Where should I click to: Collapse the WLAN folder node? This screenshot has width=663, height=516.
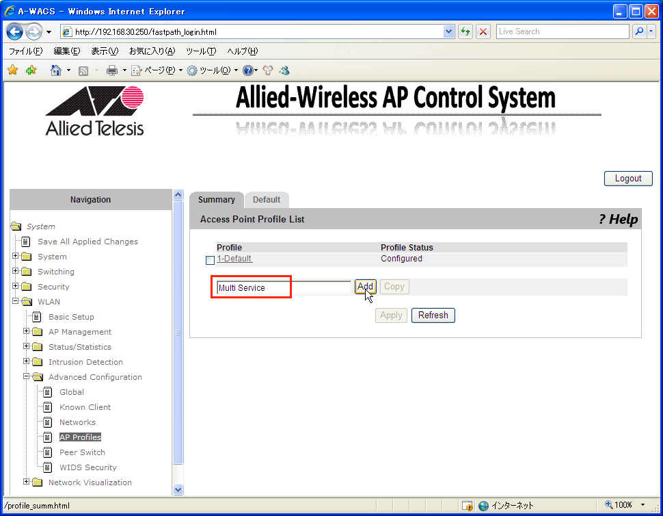point(16,301)
